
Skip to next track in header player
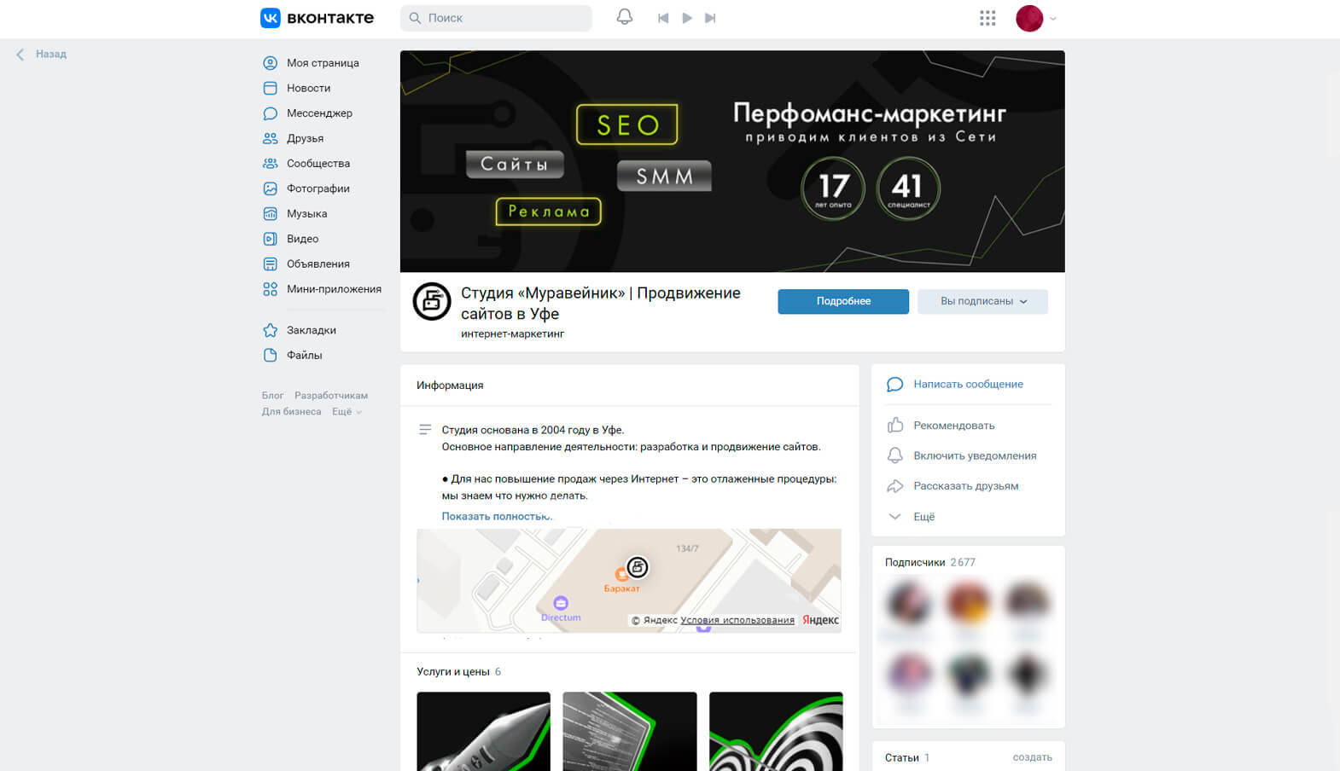pos(710,18)
